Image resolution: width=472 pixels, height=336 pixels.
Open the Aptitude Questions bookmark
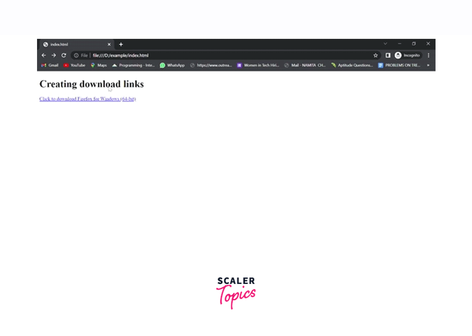point(352,65)
